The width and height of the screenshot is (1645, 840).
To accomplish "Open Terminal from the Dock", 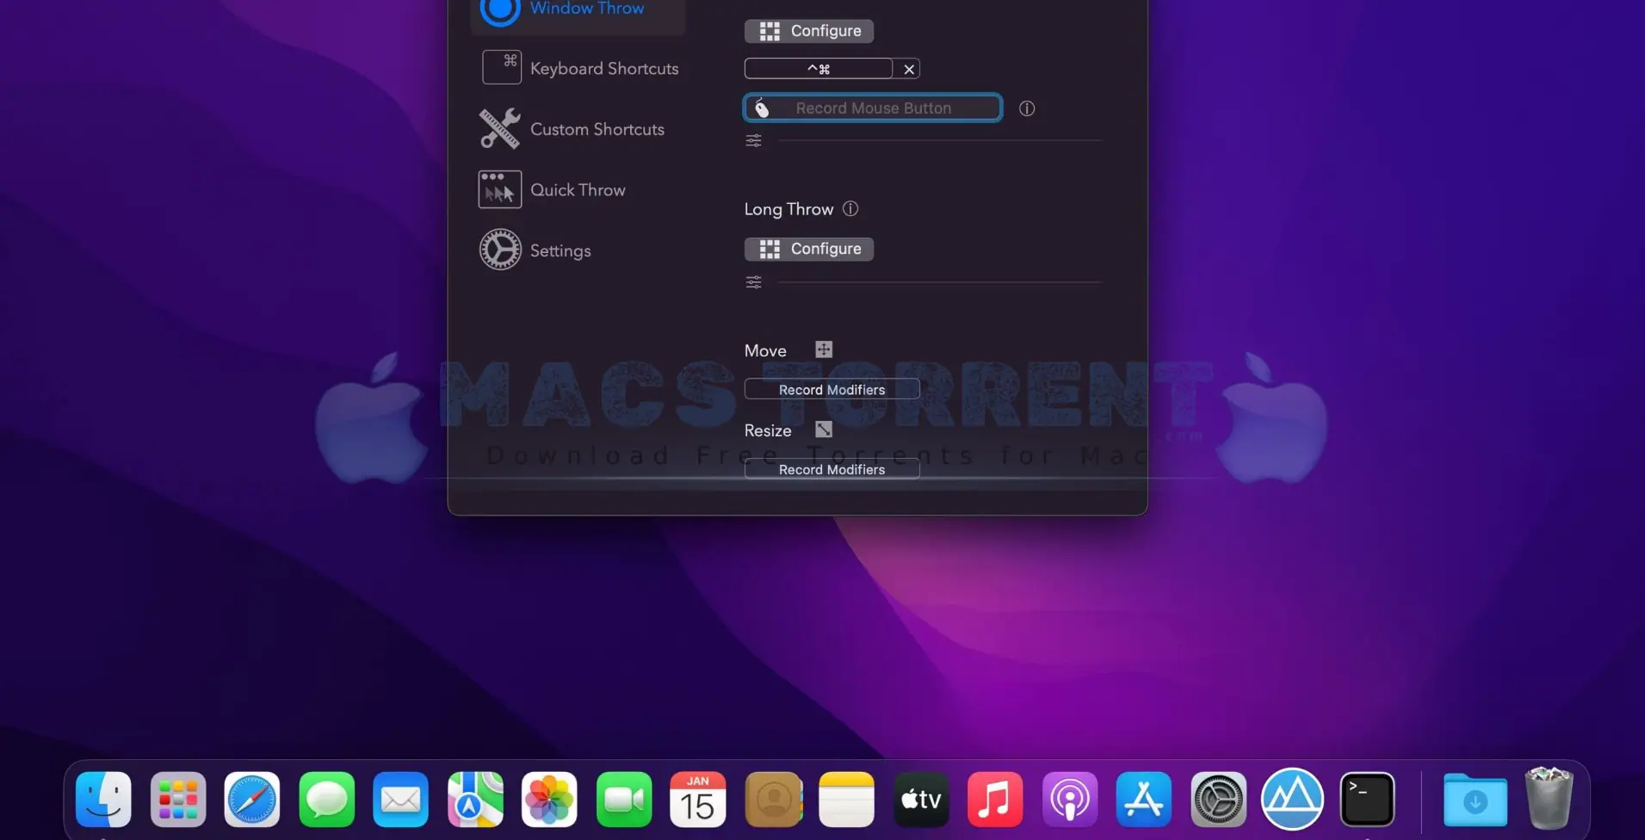I will pyautogui.click(x=1367, y=800).
